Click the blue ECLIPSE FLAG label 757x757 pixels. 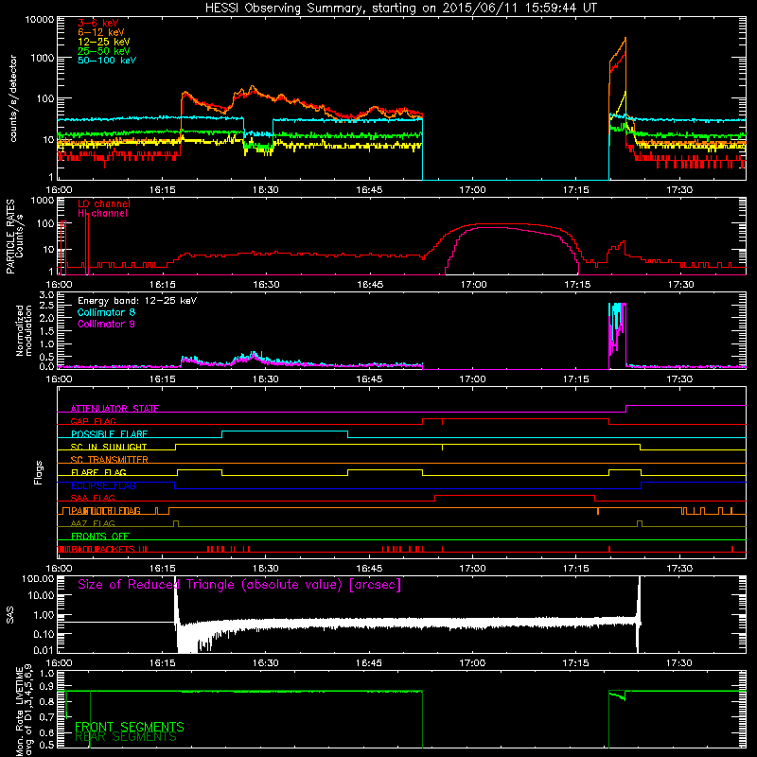pyautogui.click(x=103, y=485)
